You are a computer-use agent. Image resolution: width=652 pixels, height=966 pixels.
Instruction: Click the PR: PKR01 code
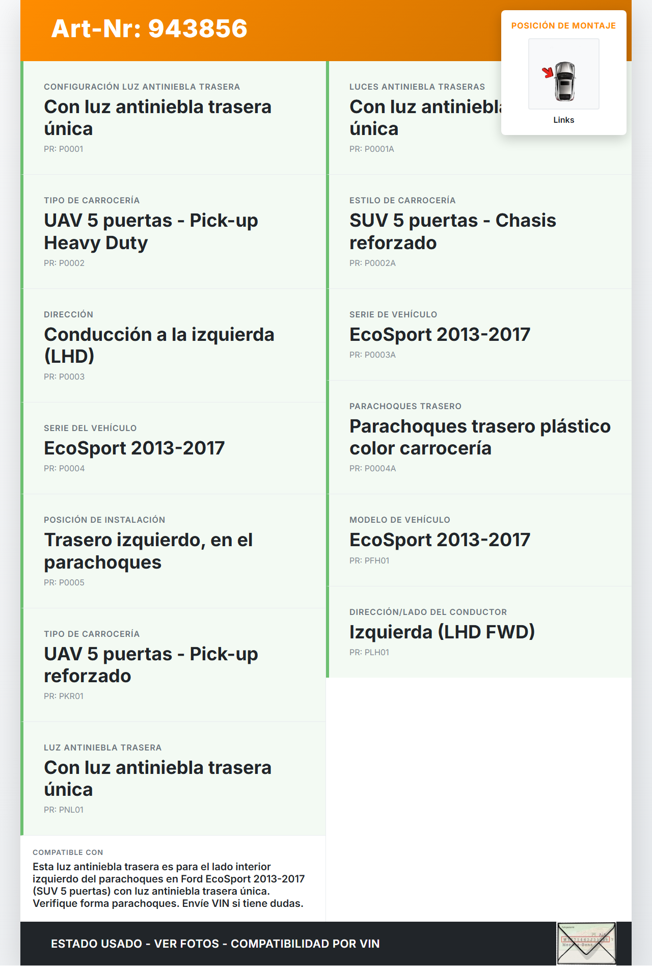tap(64, 696)
